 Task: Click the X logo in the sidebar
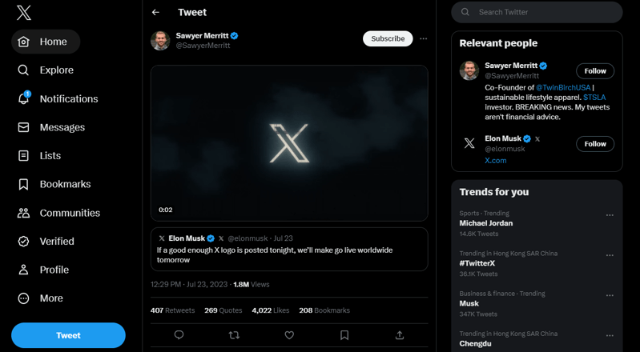pyautogui.click(x=24, y=13)
